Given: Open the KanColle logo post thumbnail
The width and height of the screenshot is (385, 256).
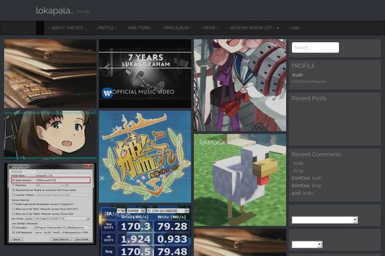Looking at the screenshot, I should 145,157.
